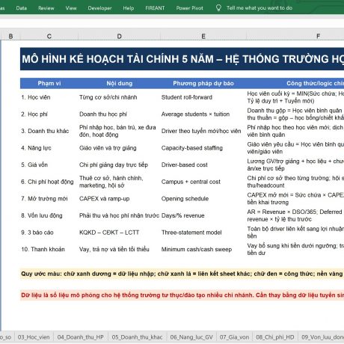344x344 pixels.
Task: Open the Developer ribbon tab
Action: 99,8
